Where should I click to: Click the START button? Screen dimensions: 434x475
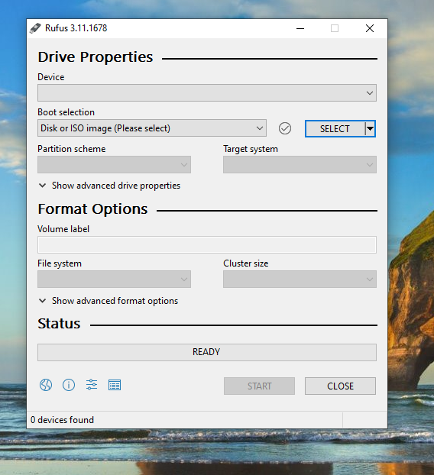point(260,386)
